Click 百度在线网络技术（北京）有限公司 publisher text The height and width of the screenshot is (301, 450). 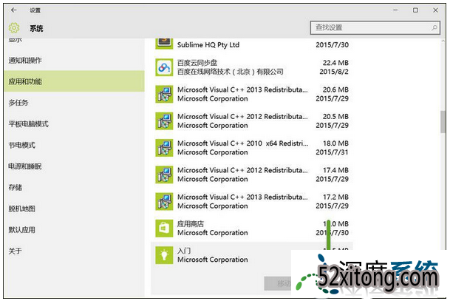(230, 72)
